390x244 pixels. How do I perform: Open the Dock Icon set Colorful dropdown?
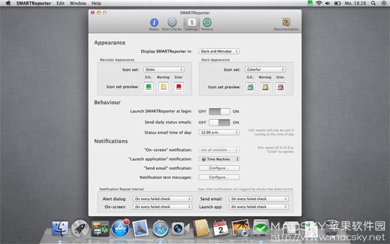(x=265, y=70)
